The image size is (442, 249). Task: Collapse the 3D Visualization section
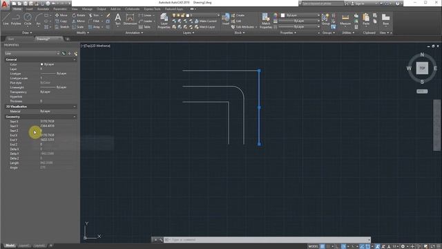pyautogui.click(x=75, y=107)
